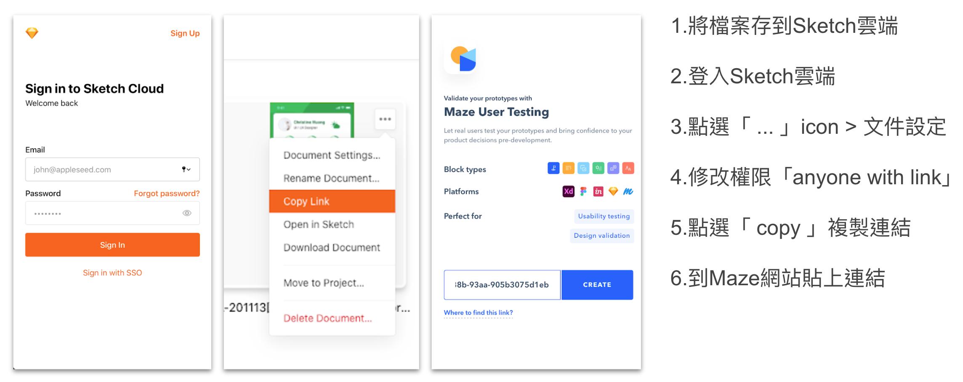The height and width of the screenshot is (382, 963).
Task: Open the email autofill key dropdown
Action: (186, 169)
